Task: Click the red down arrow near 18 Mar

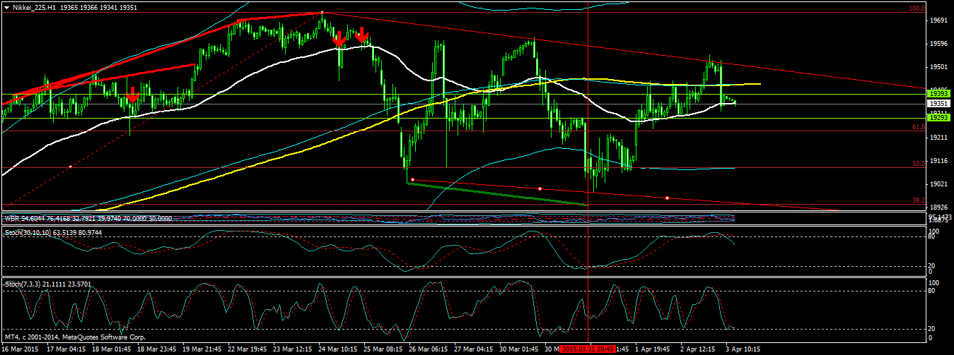Action: (132, 96)
